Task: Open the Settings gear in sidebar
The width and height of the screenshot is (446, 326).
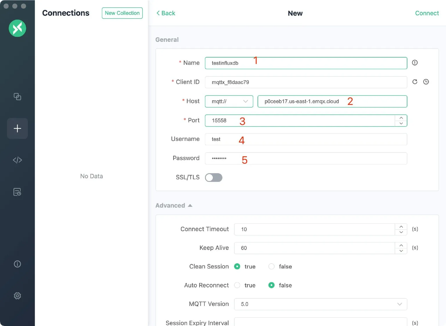Action: coord(17,296)
